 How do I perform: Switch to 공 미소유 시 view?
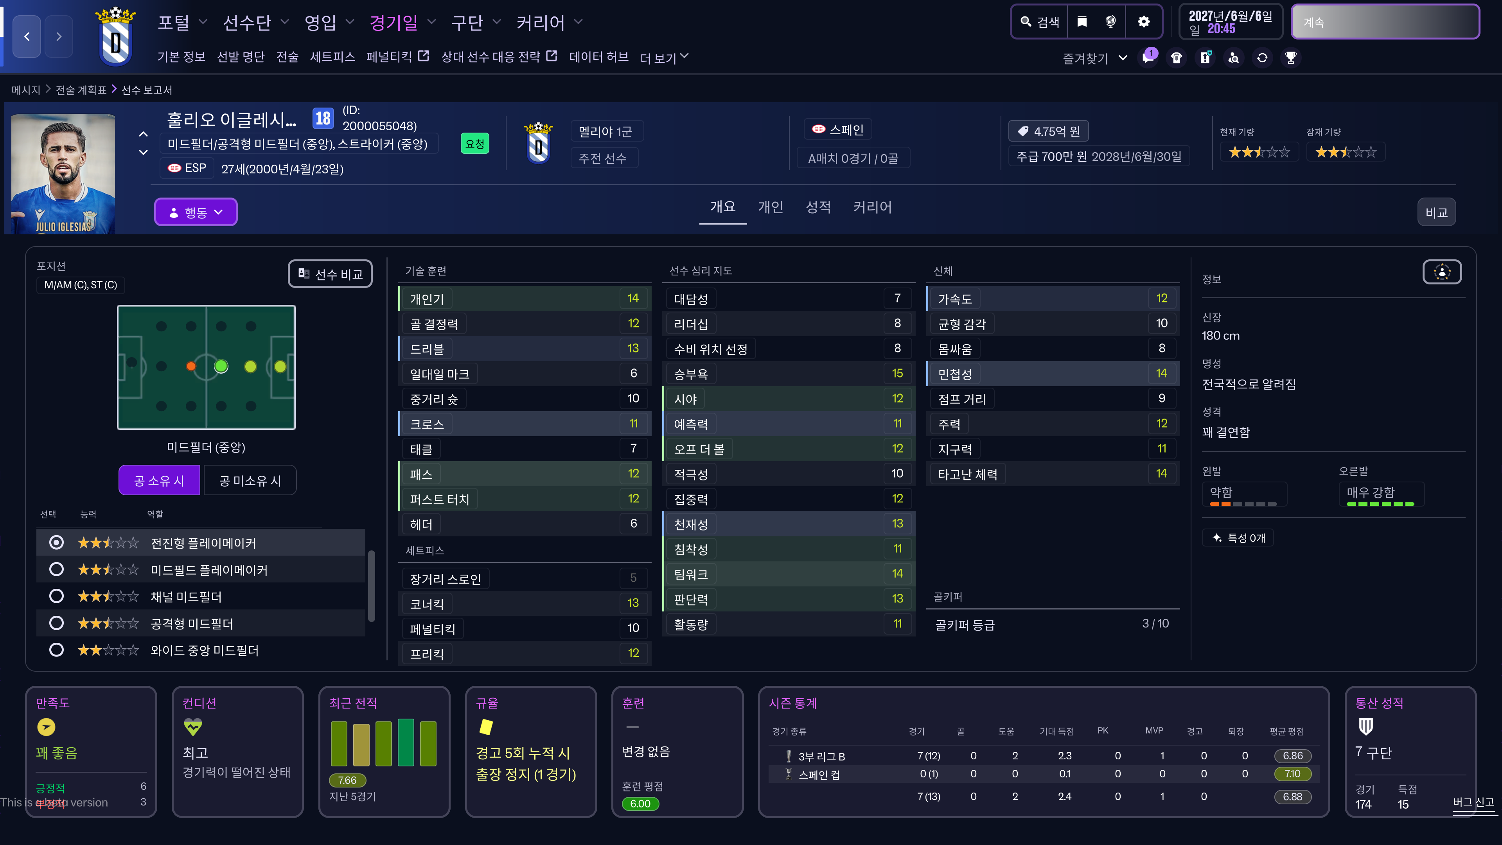[250, 480]
